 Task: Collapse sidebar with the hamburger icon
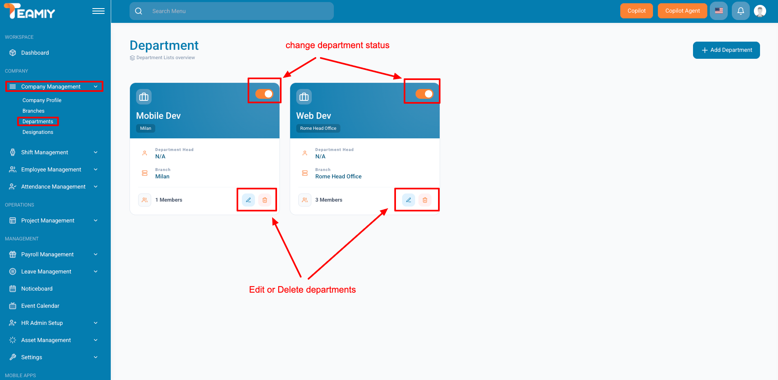[98, 11]
